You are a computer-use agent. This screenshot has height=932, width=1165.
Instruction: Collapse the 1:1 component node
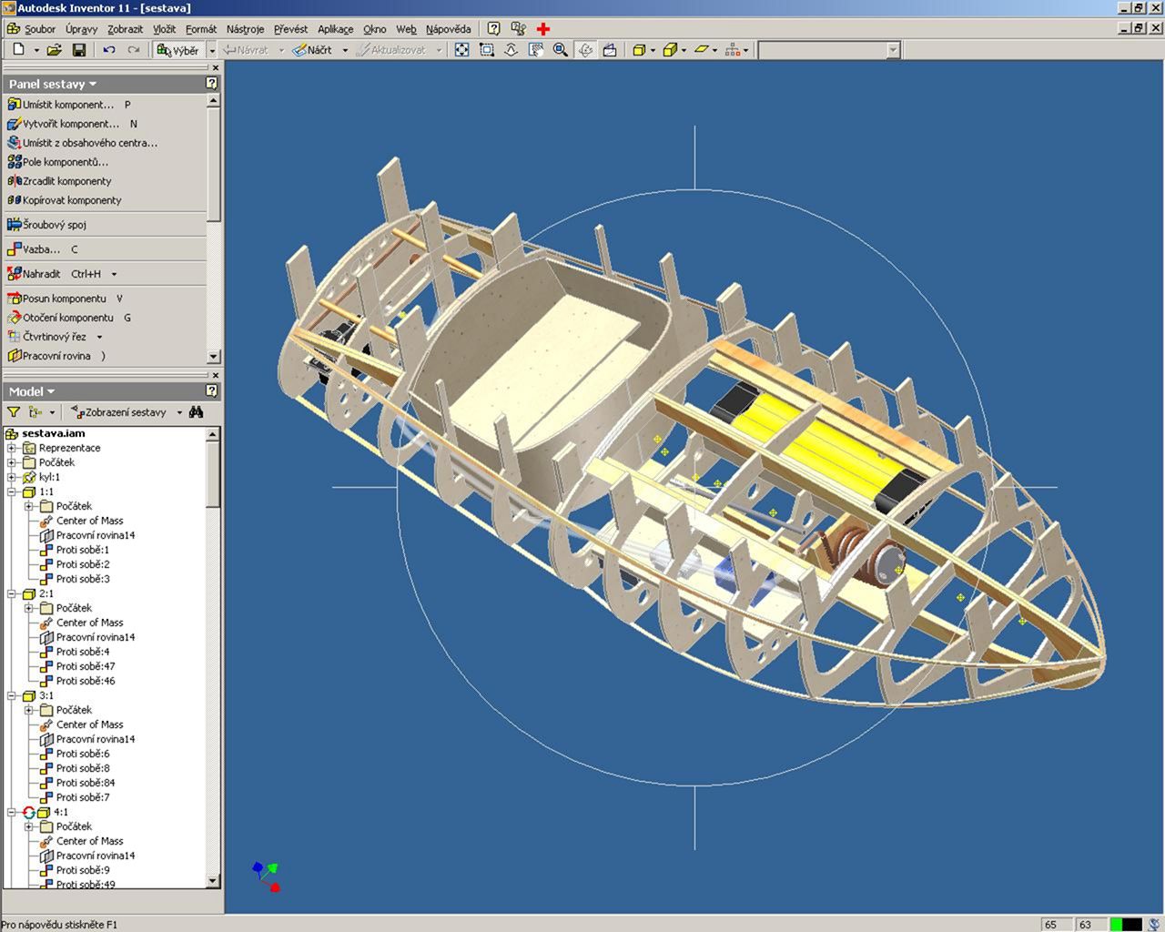[x=12, y=491]
